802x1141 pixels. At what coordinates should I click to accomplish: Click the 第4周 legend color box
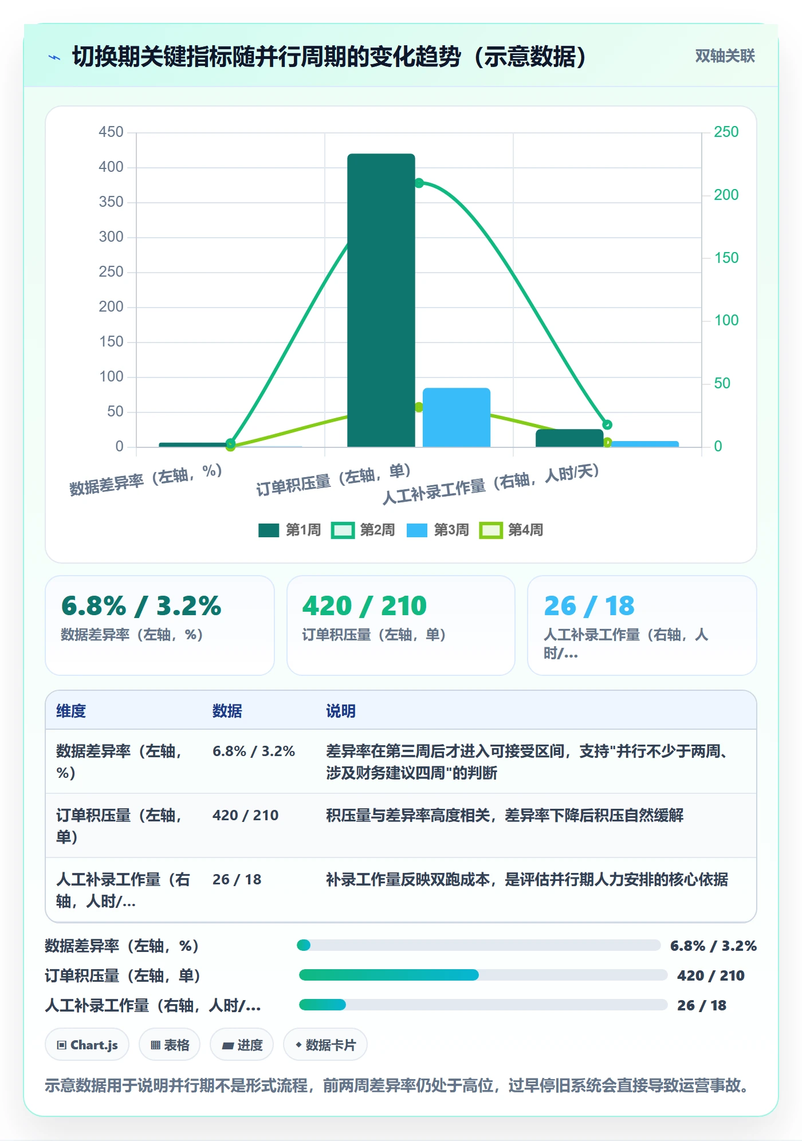(491, 530)
